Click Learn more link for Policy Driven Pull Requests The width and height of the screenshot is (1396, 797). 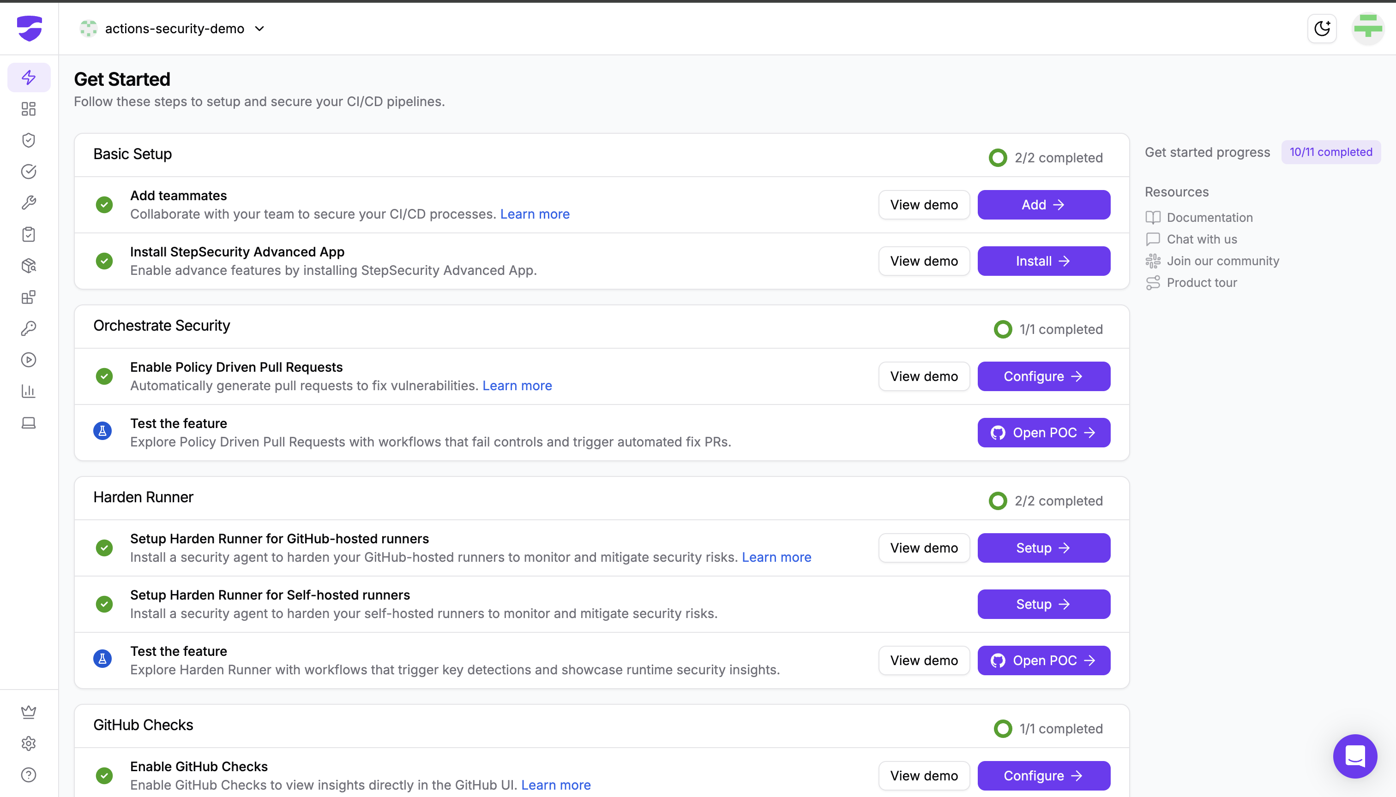pyautogui.click(x=517, y=386)
